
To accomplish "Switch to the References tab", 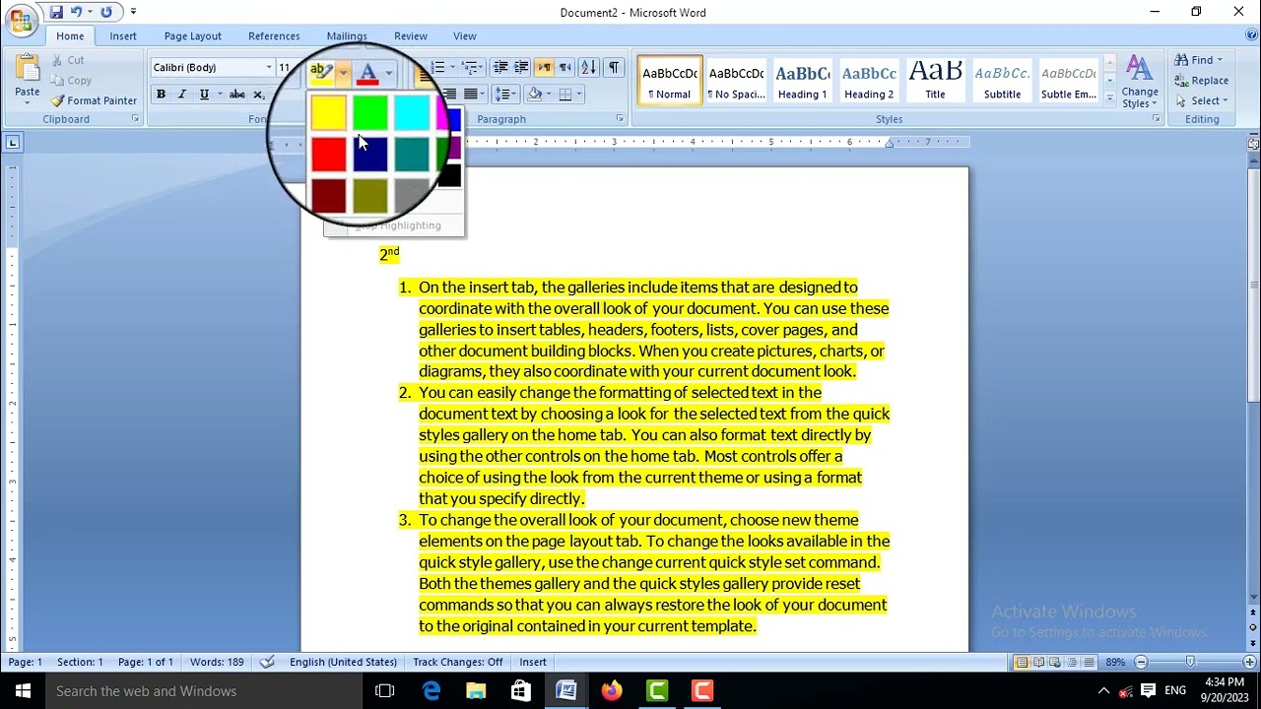I will (x=274, y=36).
